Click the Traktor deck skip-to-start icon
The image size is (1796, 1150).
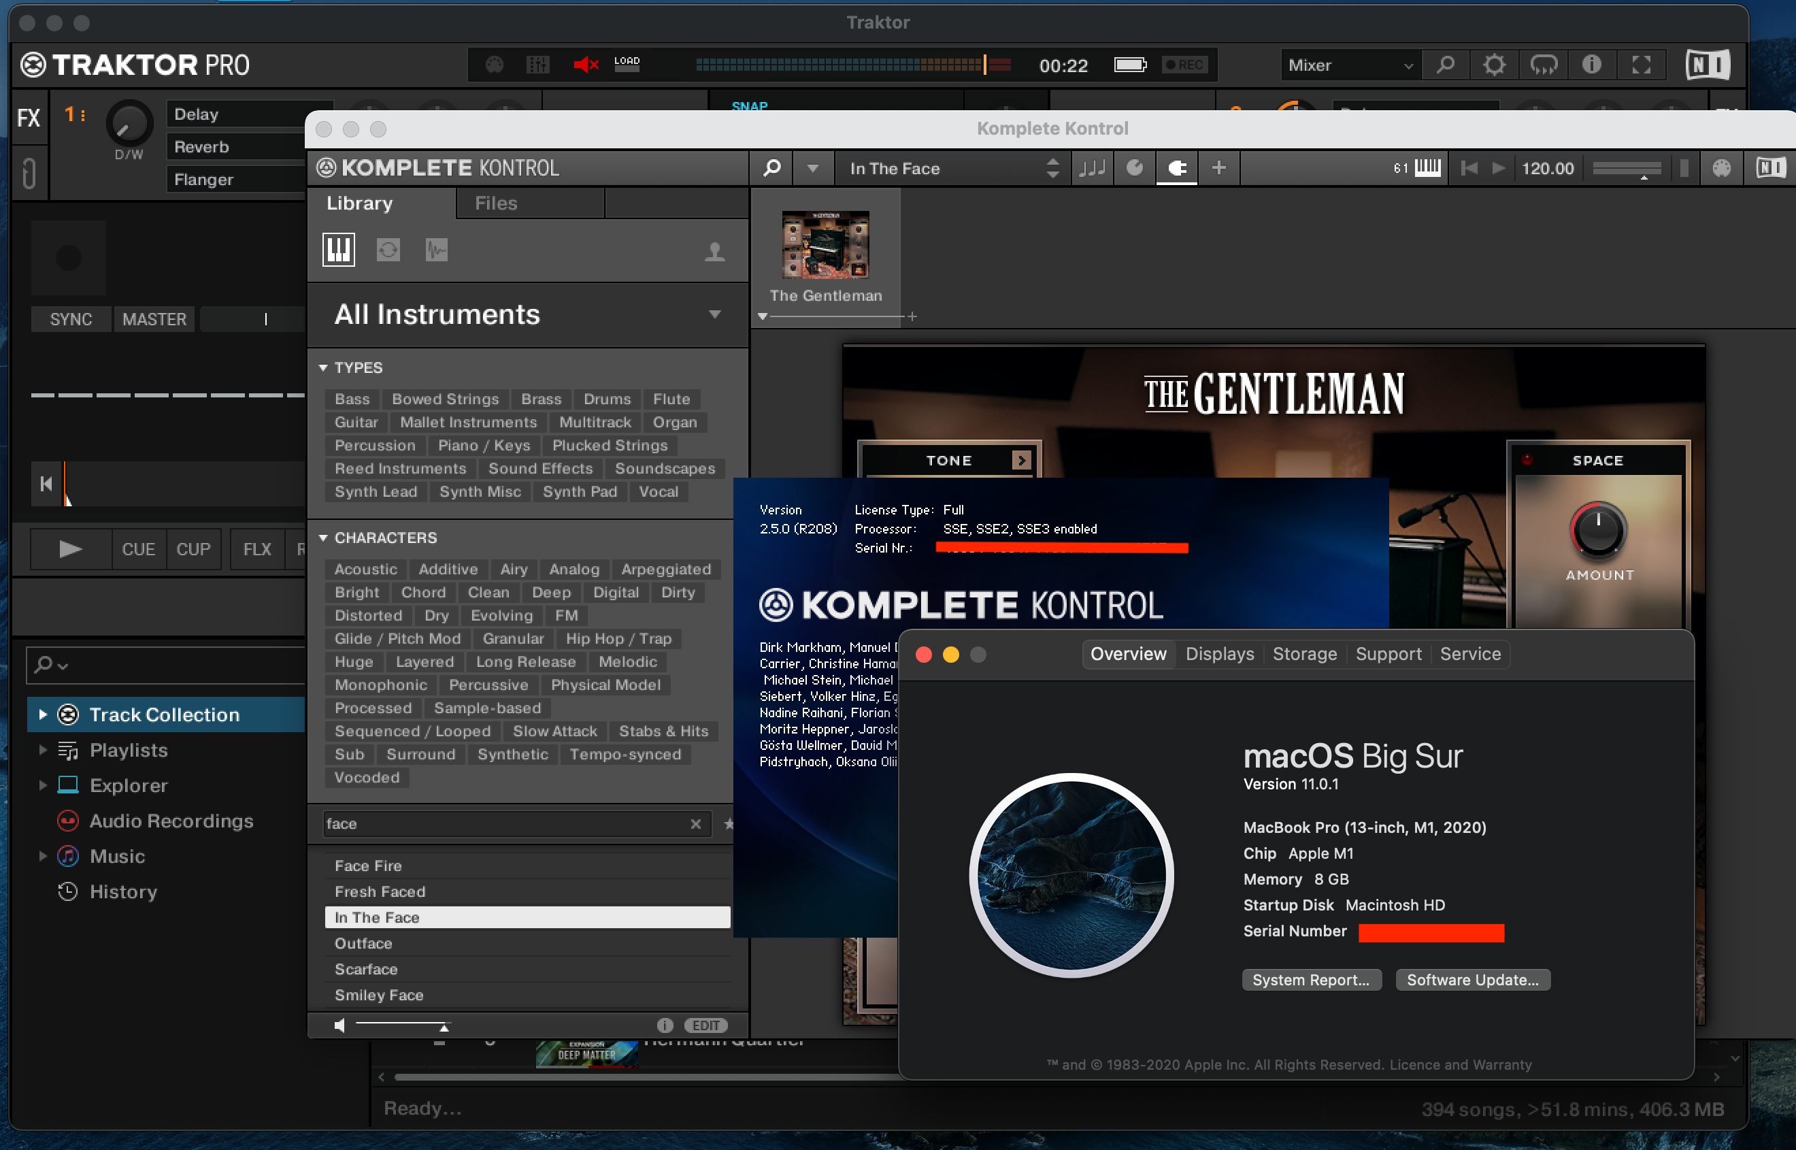coord(46,484)
